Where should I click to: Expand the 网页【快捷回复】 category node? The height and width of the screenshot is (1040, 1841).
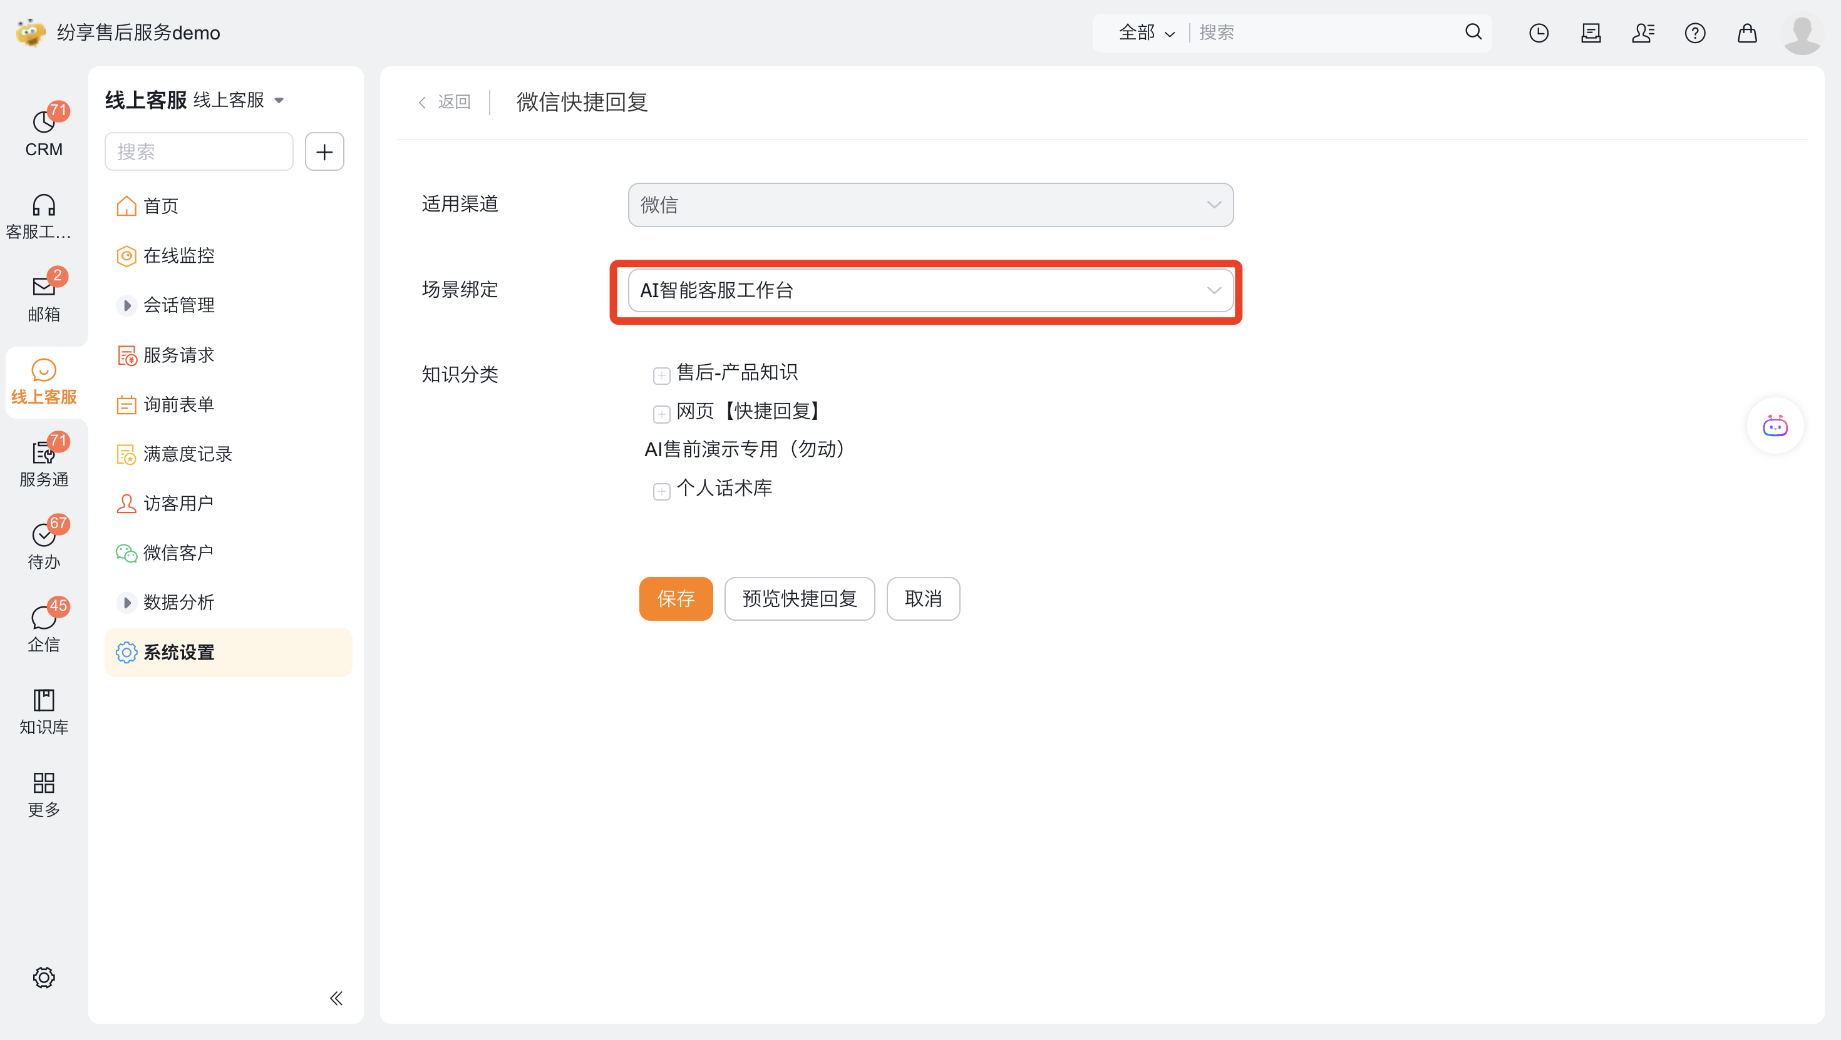tap(661, 414)
